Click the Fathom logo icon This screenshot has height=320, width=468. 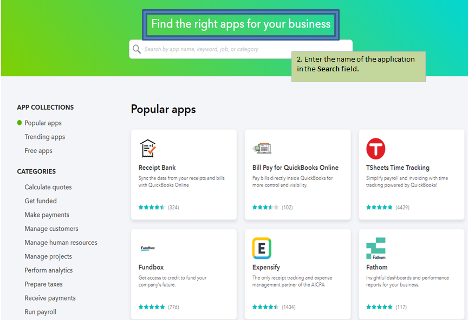click(x=376, y=248)
